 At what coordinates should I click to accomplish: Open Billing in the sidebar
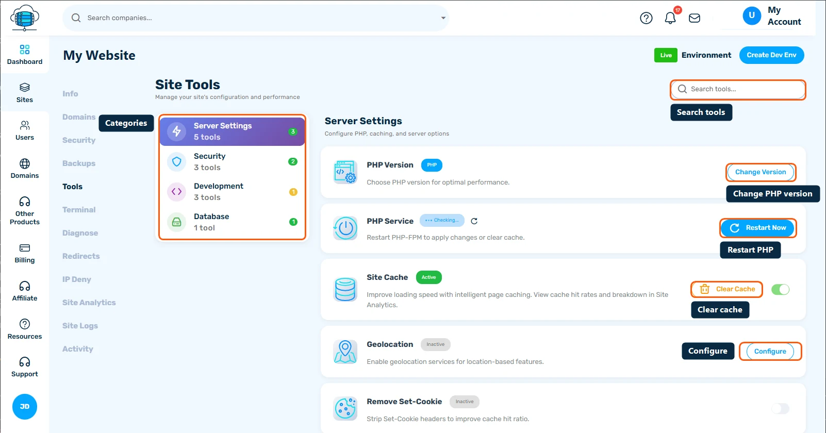[25, 253]
